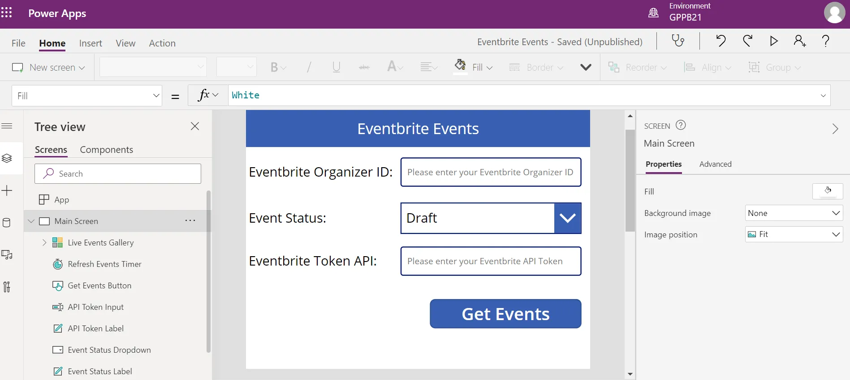850x380 pixels.
Task: Open the Background image dropdown
Action: 794,213
